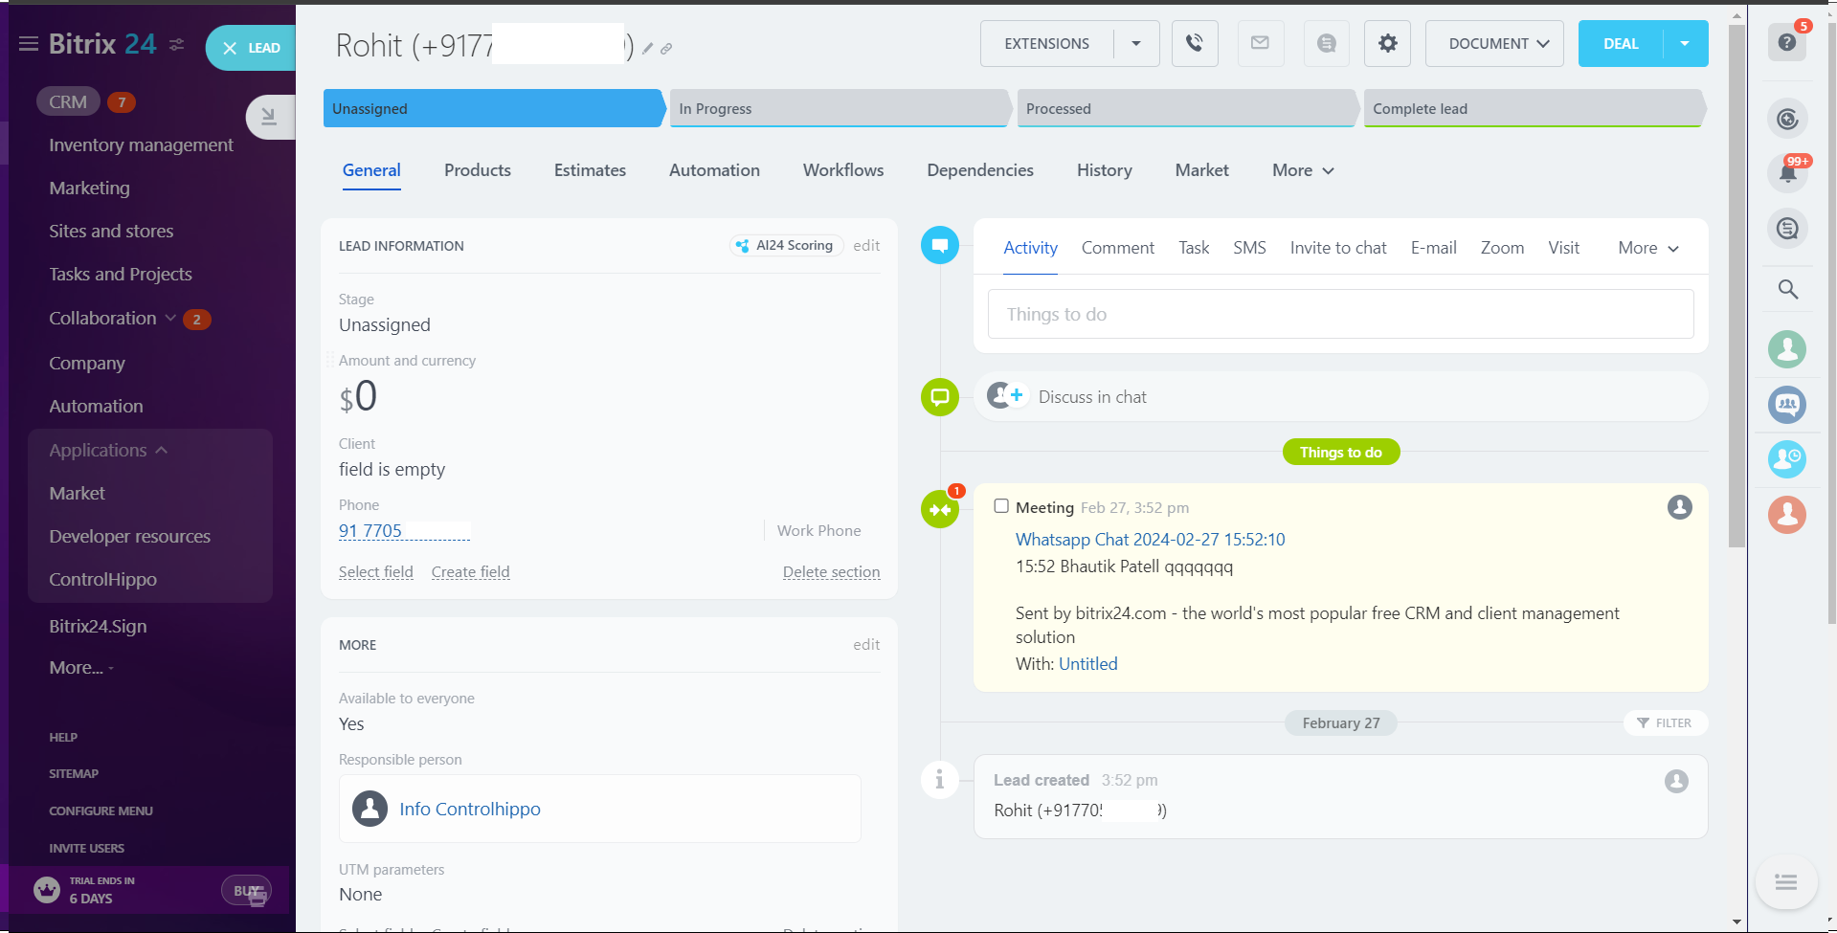
Task: Click the pencil icon beside lead title
Action: (648, 49)
